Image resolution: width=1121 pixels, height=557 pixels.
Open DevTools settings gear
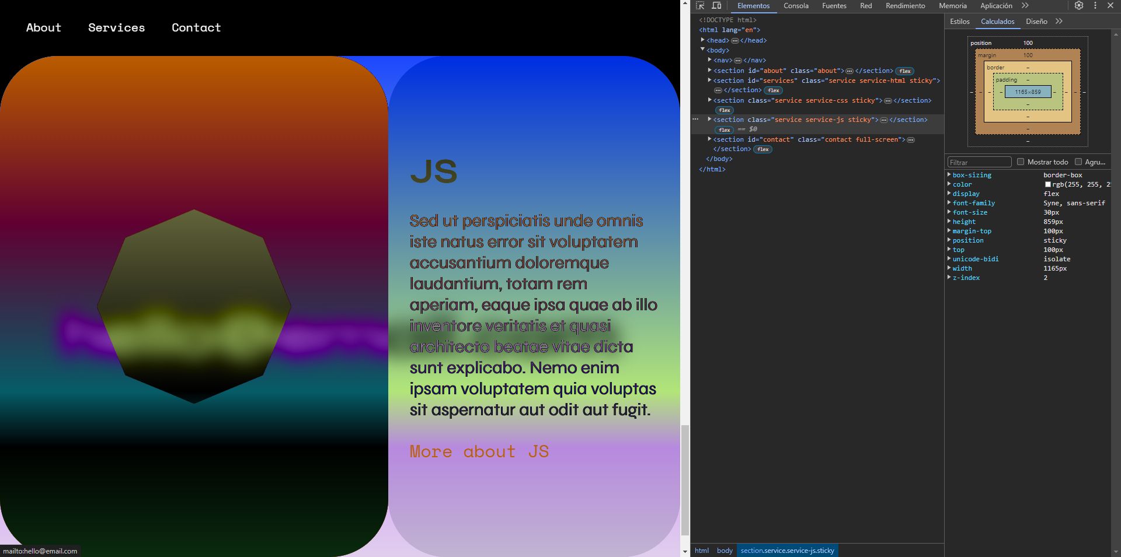(1079, 6)
